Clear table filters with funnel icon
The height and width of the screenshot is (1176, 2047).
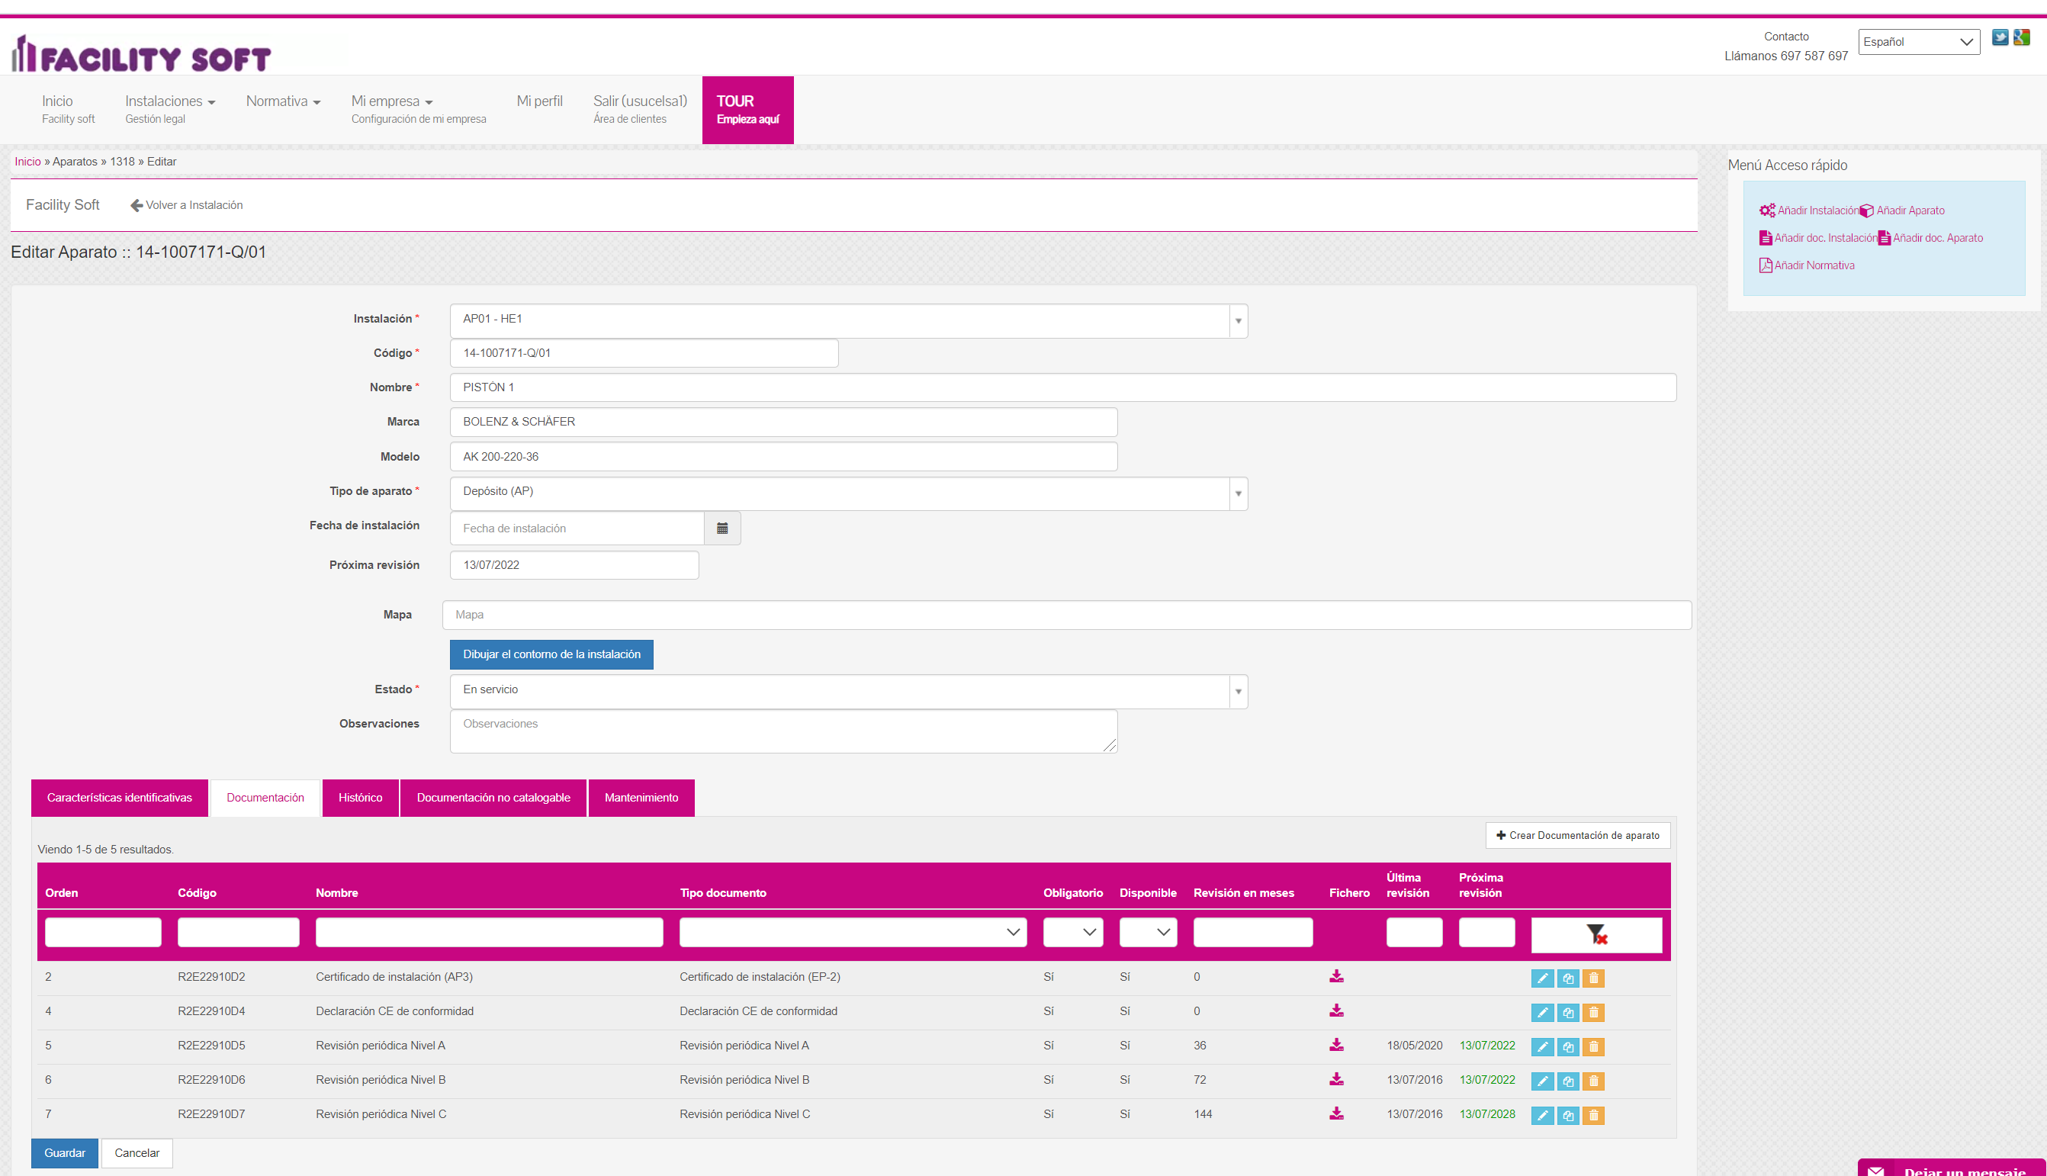click(1596, 934)
